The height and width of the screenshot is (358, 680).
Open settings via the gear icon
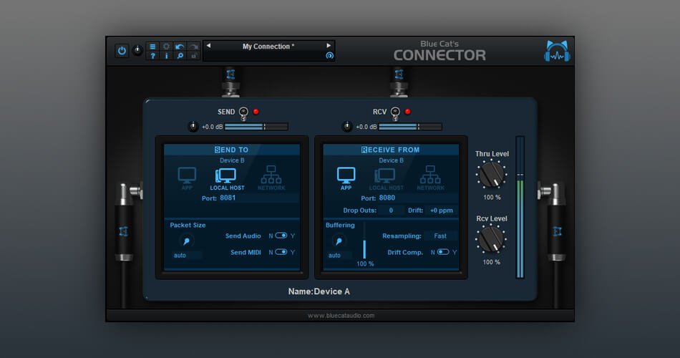pyautogui.click(x=166, y=47)
